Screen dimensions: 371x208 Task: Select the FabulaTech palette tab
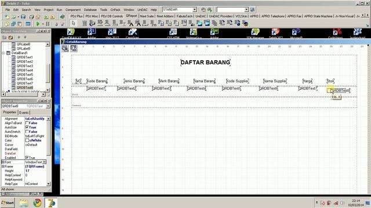(x=184, y=16)
